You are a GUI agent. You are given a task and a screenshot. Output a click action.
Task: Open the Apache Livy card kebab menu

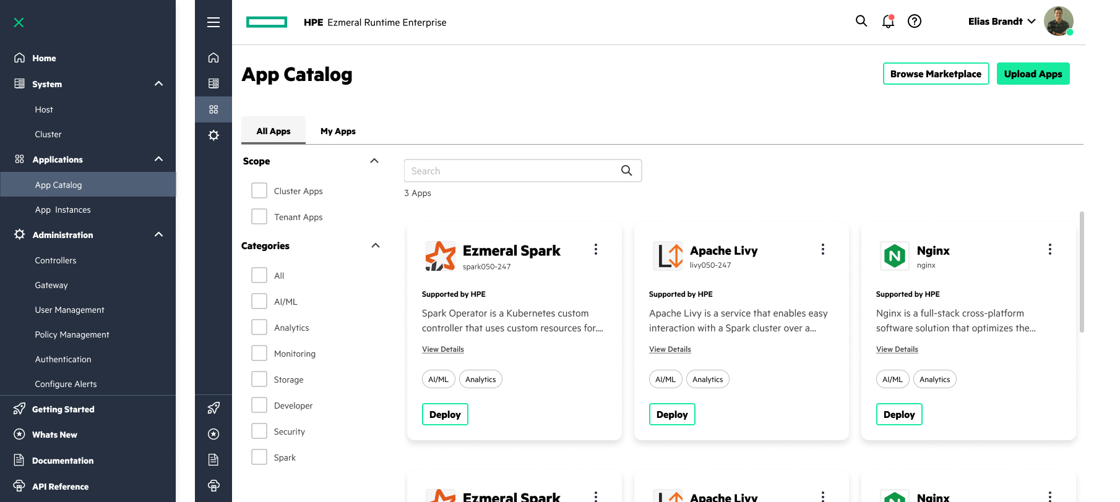pos(823,249)
